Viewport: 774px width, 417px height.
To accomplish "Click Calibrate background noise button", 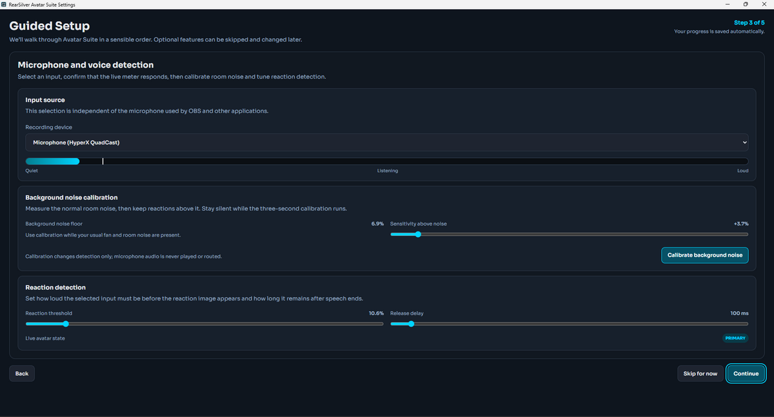I will point(705,255).
